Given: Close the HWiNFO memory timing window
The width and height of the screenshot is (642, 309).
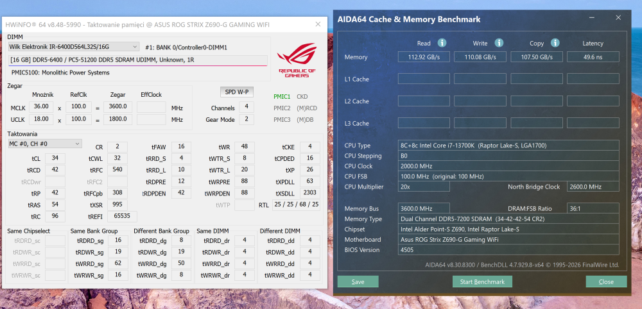Looking at the screenshot, I should coord(318,24).
